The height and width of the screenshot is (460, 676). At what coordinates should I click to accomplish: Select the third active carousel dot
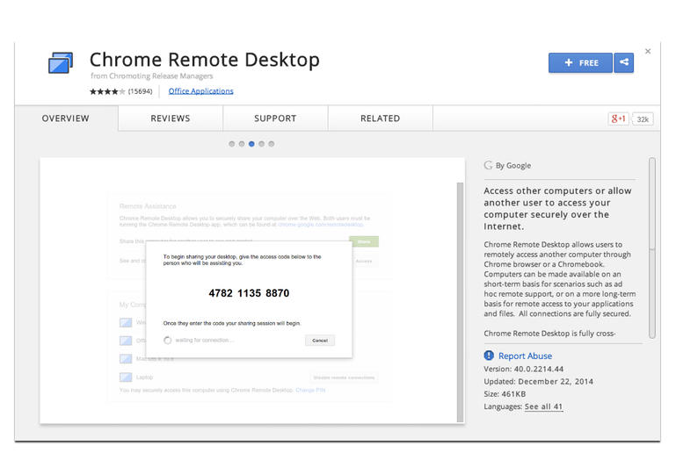251,144
